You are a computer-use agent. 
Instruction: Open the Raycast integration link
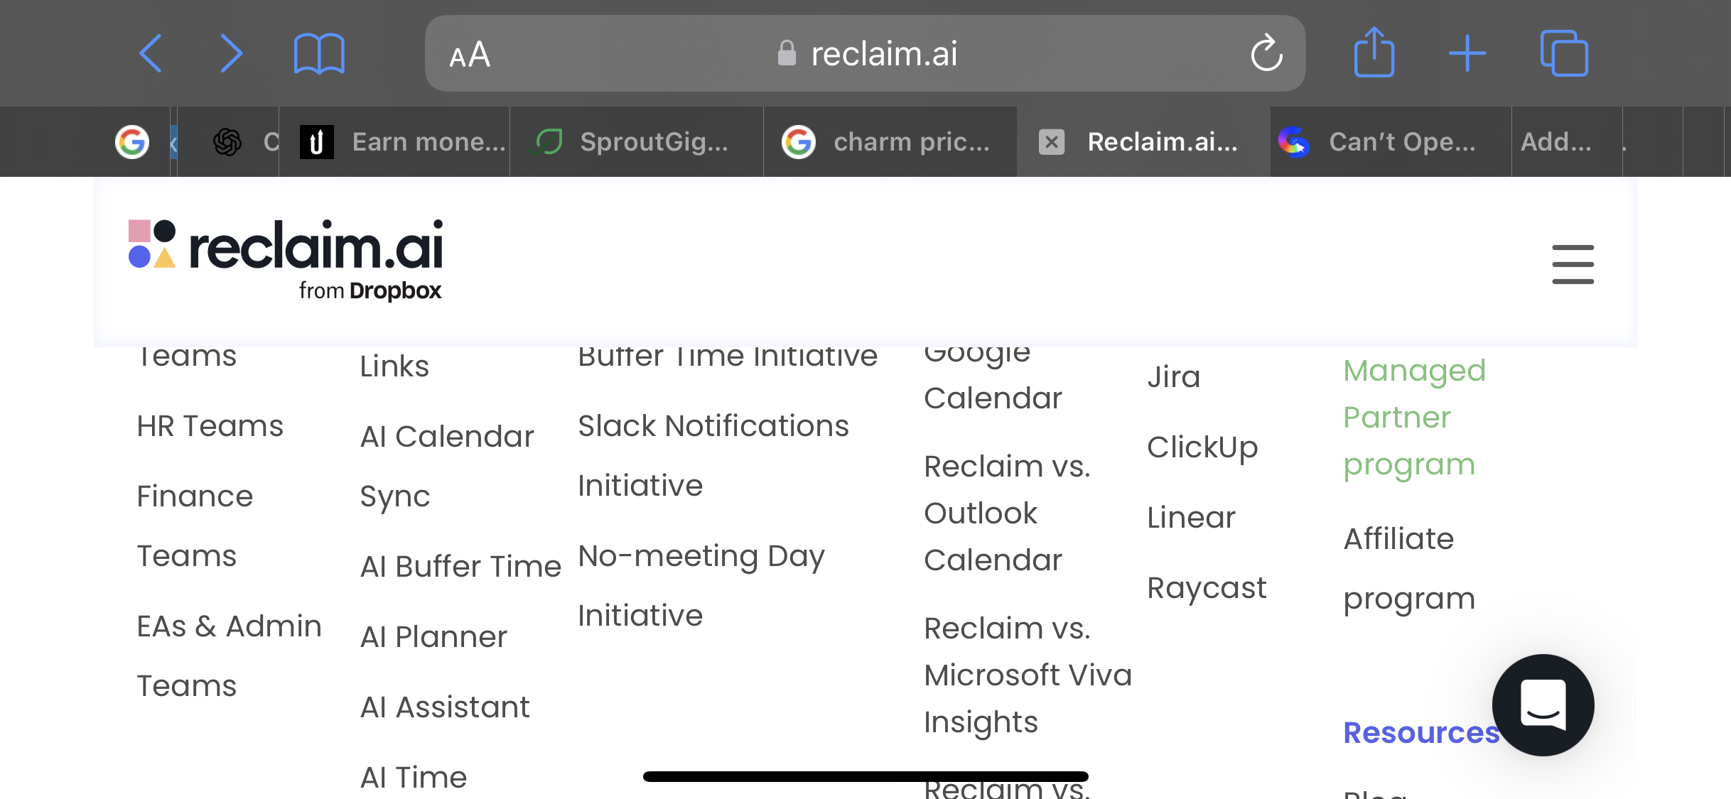click(1207, 588)
